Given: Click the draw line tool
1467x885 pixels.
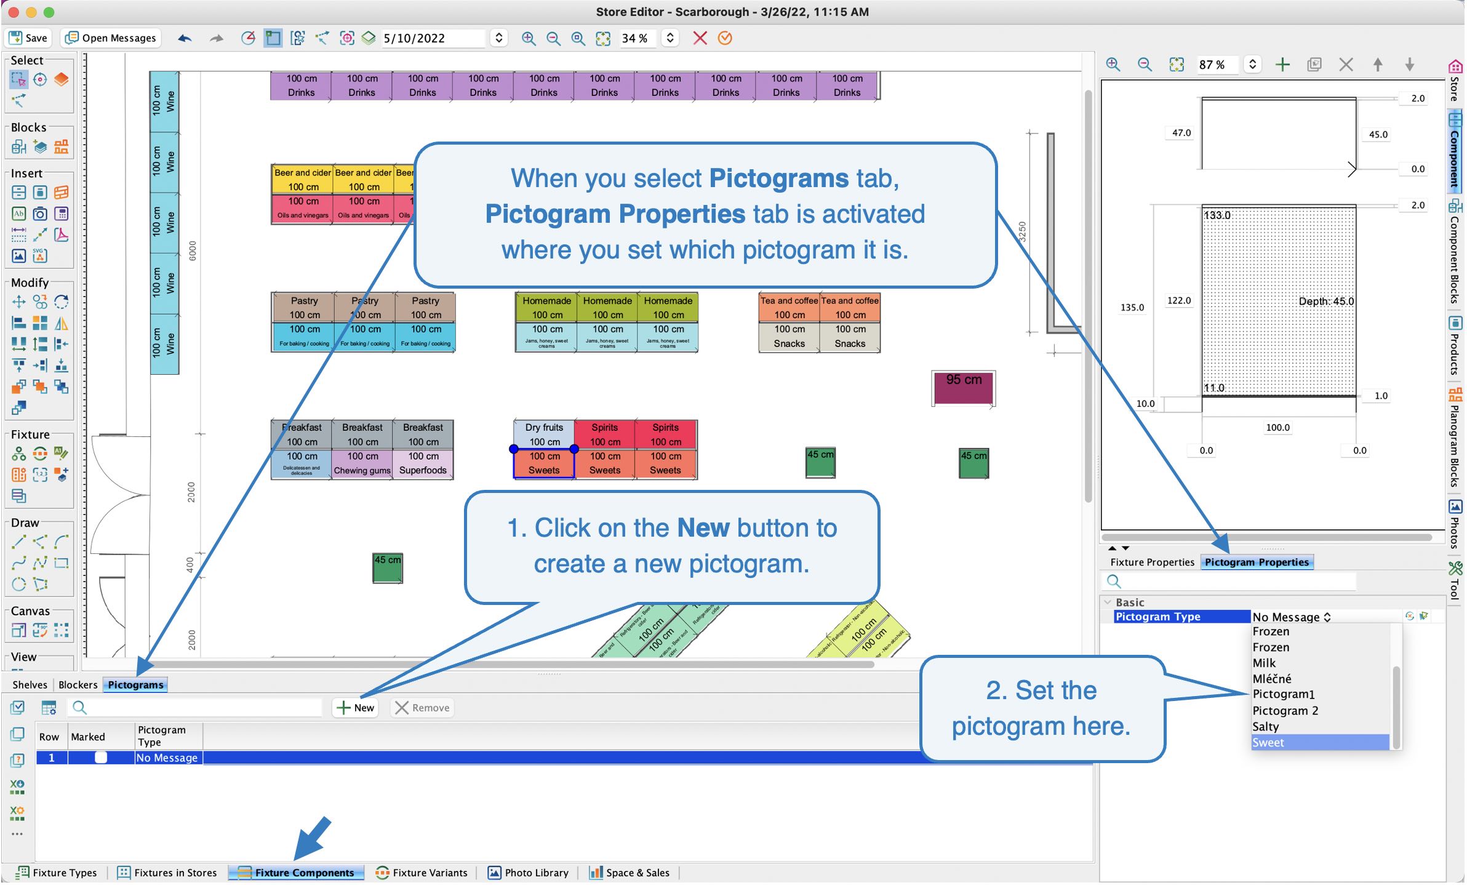Looking at the screenshot, I should pyautogui.click(x=18, y=542).
